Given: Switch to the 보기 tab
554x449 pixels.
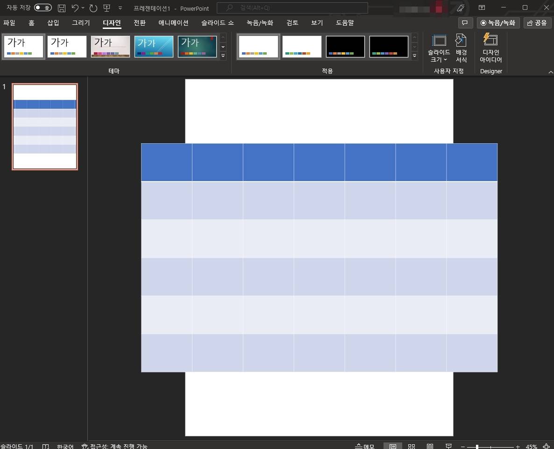Looking at the screenshot, I should [x=317, y=23].
